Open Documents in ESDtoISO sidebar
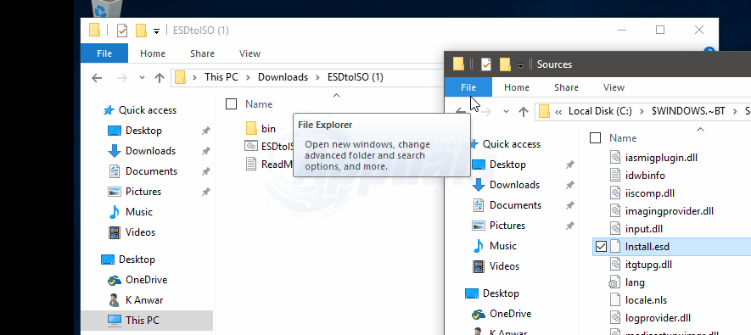This screenshot has height=335, width=751. pyautogui.click(x=151, y=171)
